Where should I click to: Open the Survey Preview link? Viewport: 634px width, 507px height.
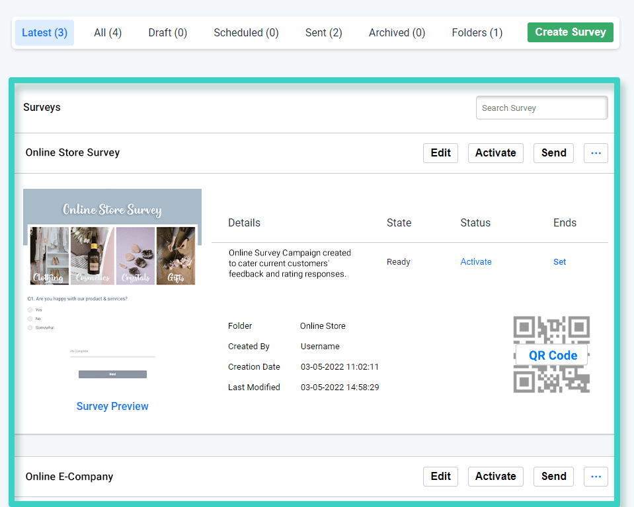(x=112, y=406)
